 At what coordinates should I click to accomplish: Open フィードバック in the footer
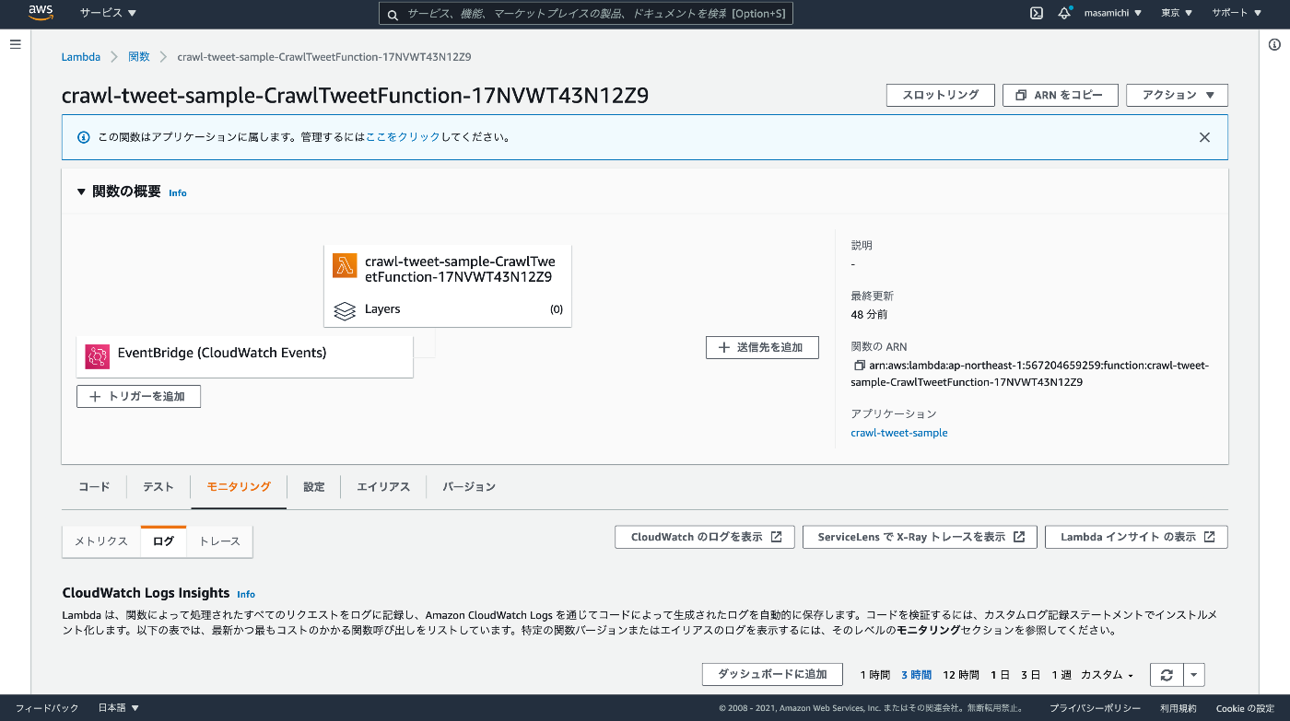47,708
